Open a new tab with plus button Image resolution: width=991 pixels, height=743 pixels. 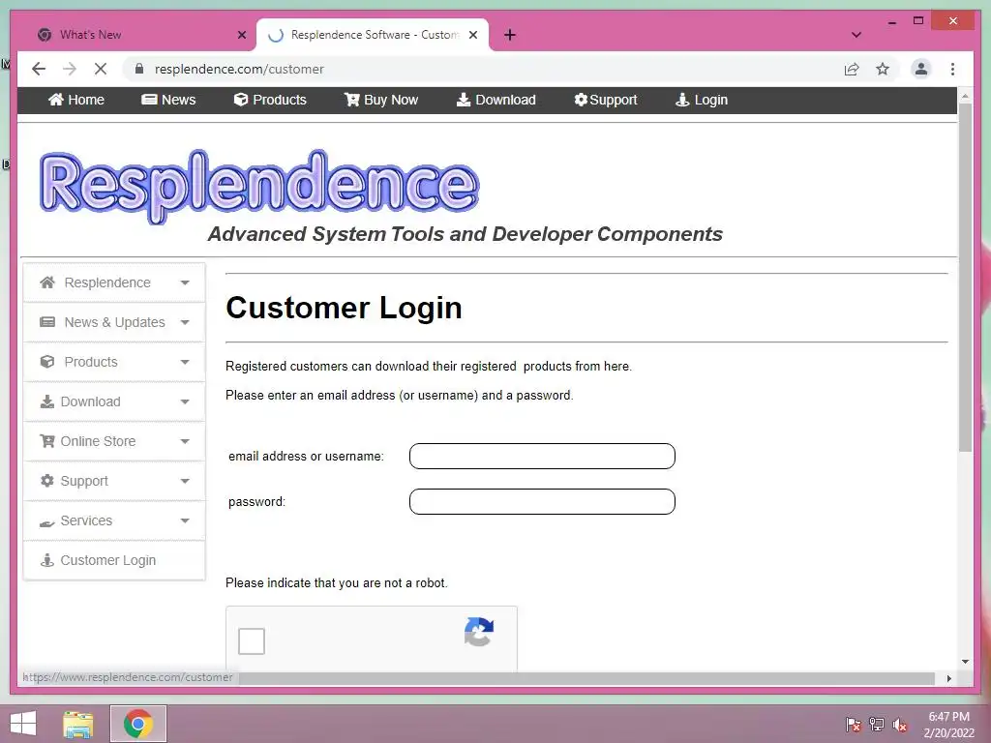pos(510,35)
